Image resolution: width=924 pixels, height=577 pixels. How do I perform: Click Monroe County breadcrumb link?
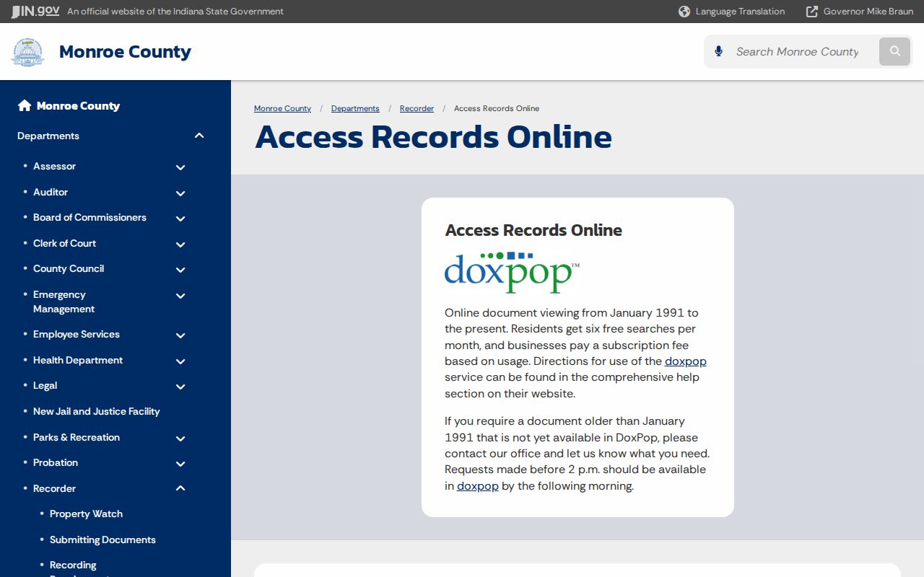(282, 108)
